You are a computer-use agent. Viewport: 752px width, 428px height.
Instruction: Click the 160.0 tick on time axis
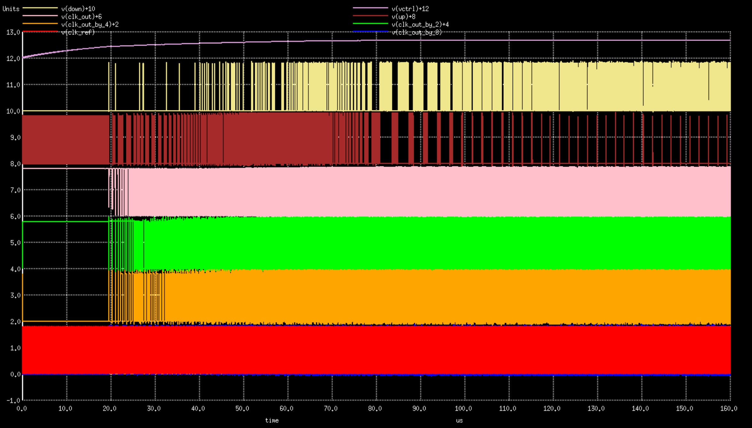(729, 408)
